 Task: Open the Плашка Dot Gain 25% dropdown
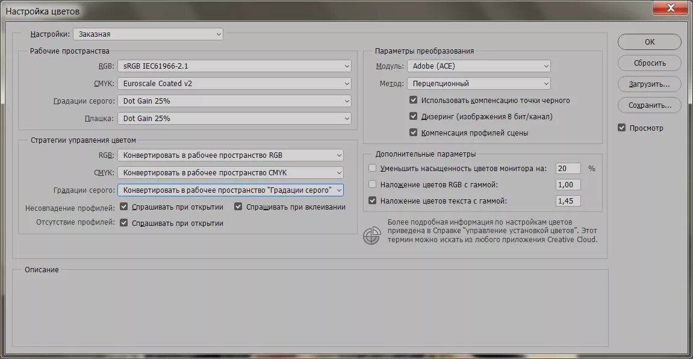pyautogui.click(x=234, y=119)
